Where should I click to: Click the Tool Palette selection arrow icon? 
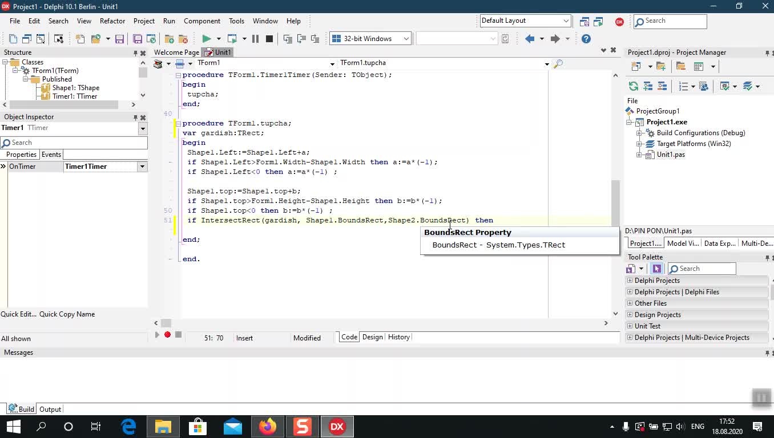tap(656, 269)
